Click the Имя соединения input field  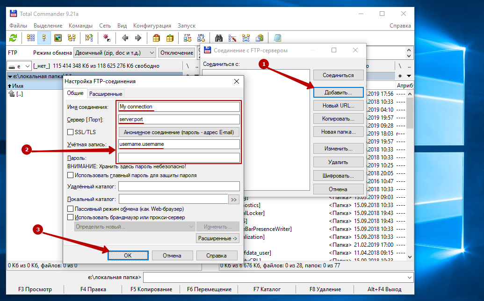tap(179, 107)
